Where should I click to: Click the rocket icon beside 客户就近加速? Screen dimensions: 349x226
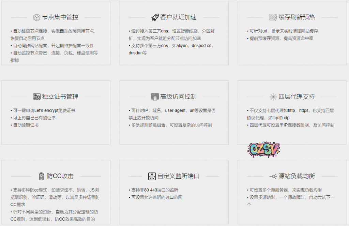[155, 17]
